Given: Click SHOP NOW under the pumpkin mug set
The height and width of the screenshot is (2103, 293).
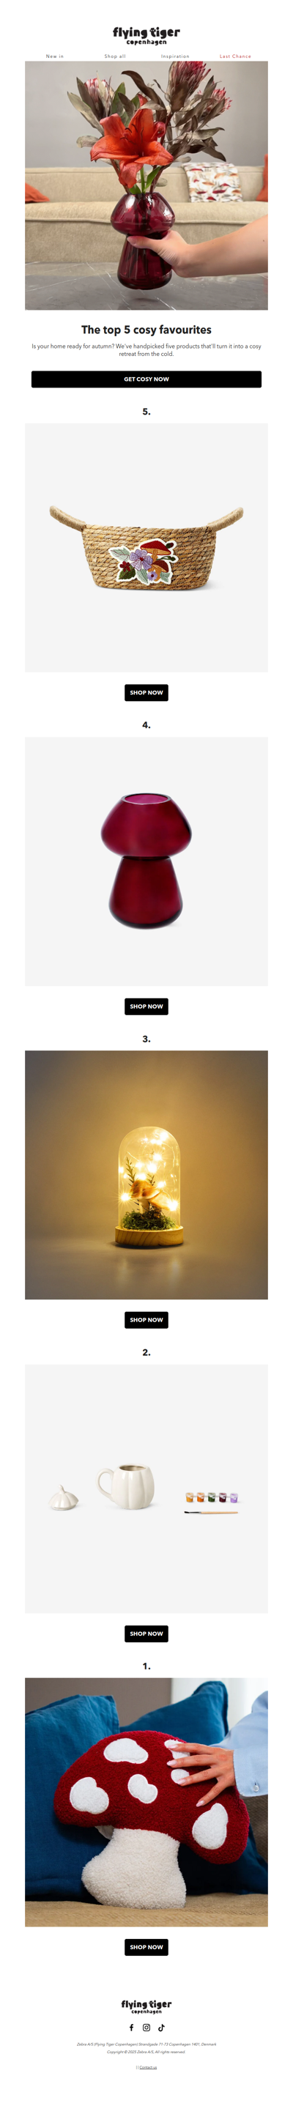Looking at the screenshot, I should [146, 1633].
